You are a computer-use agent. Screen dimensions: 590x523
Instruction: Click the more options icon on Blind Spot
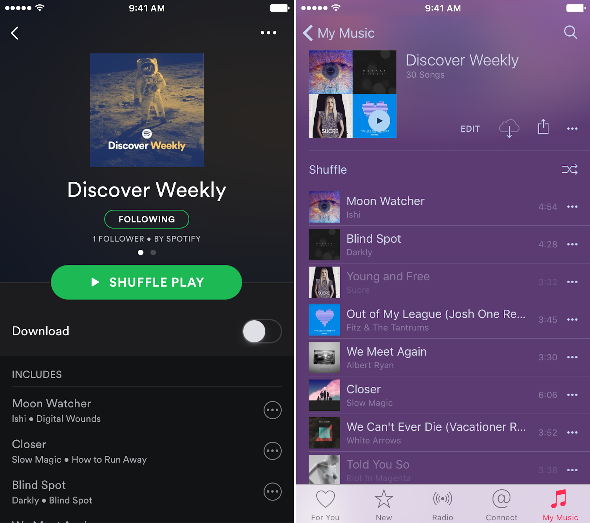click(572, 244)
